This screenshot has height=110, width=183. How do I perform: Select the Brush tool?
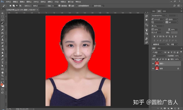point(2,36)
